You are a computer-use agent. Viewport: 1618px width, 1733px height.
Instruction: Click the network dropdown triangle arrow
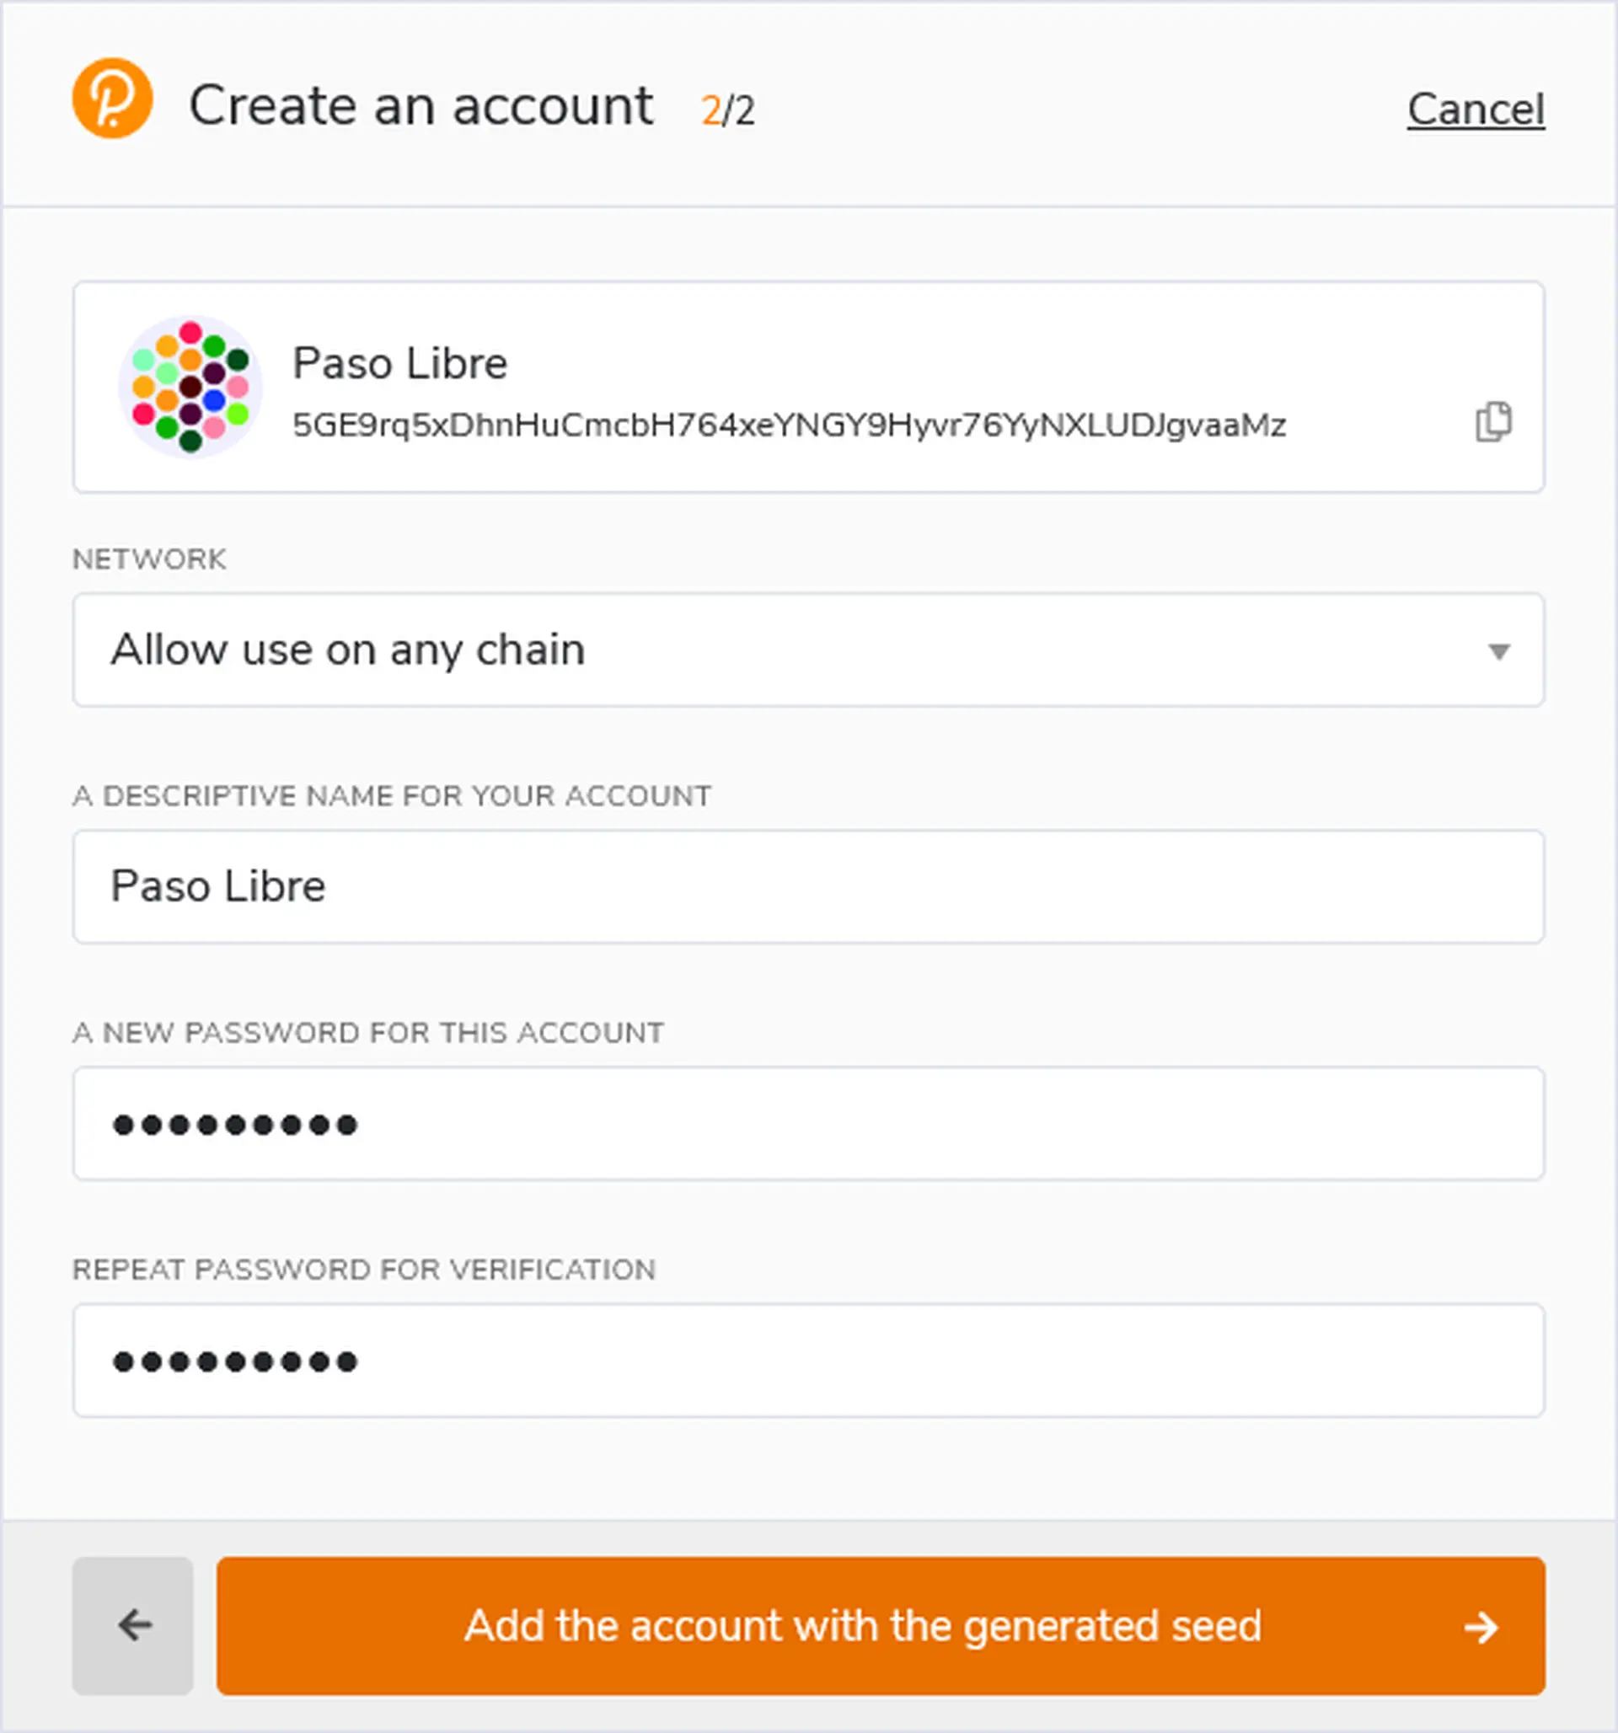(x=1498, y=652)
